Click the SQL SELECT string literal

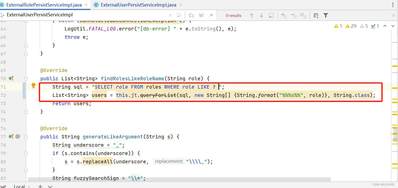coord(156,87)
